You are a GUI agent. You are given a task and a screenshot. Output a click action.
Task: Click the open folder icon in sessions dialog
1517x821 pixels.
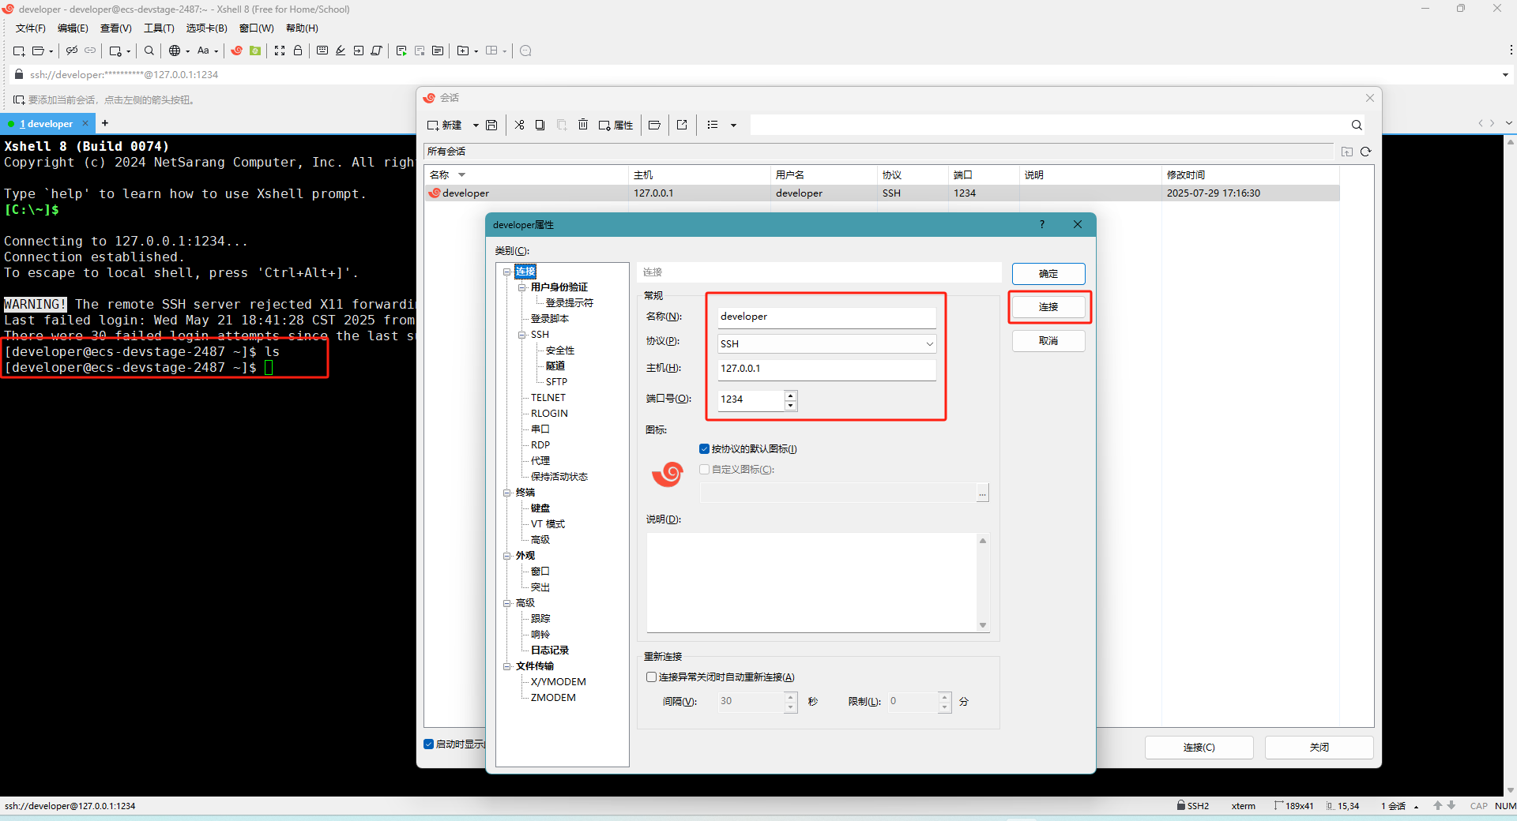(x=654, y=125)
